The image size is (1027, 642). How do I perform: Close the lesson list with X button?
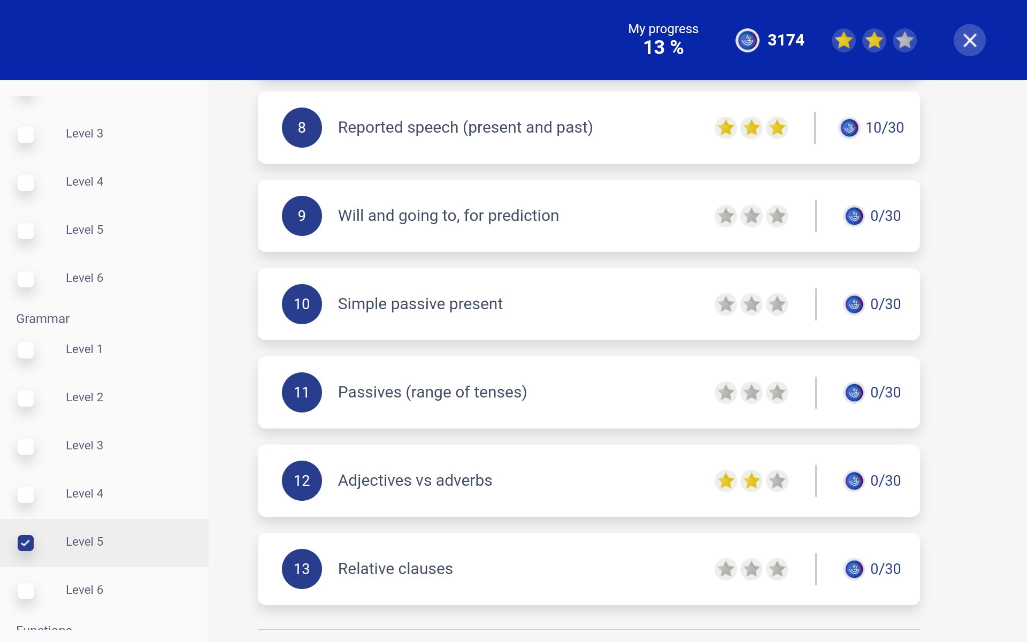[x=969, y=40]
